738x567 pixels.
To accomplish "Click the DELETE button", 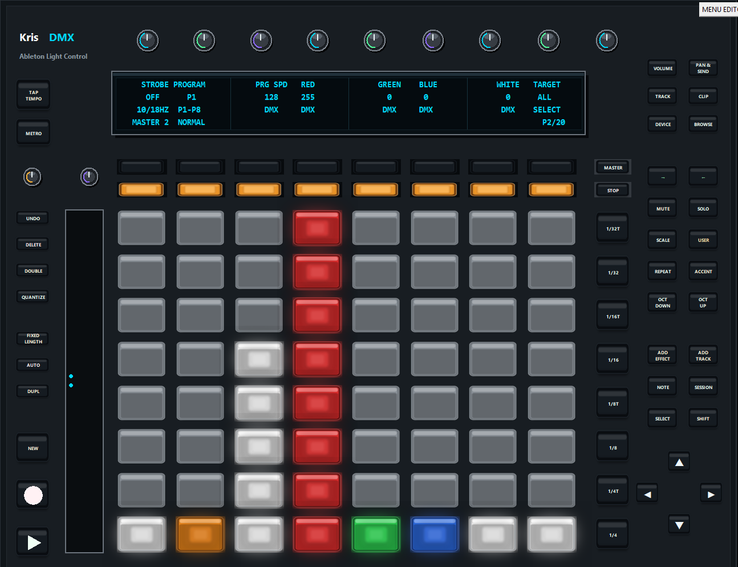I will (x=33, y=245).
